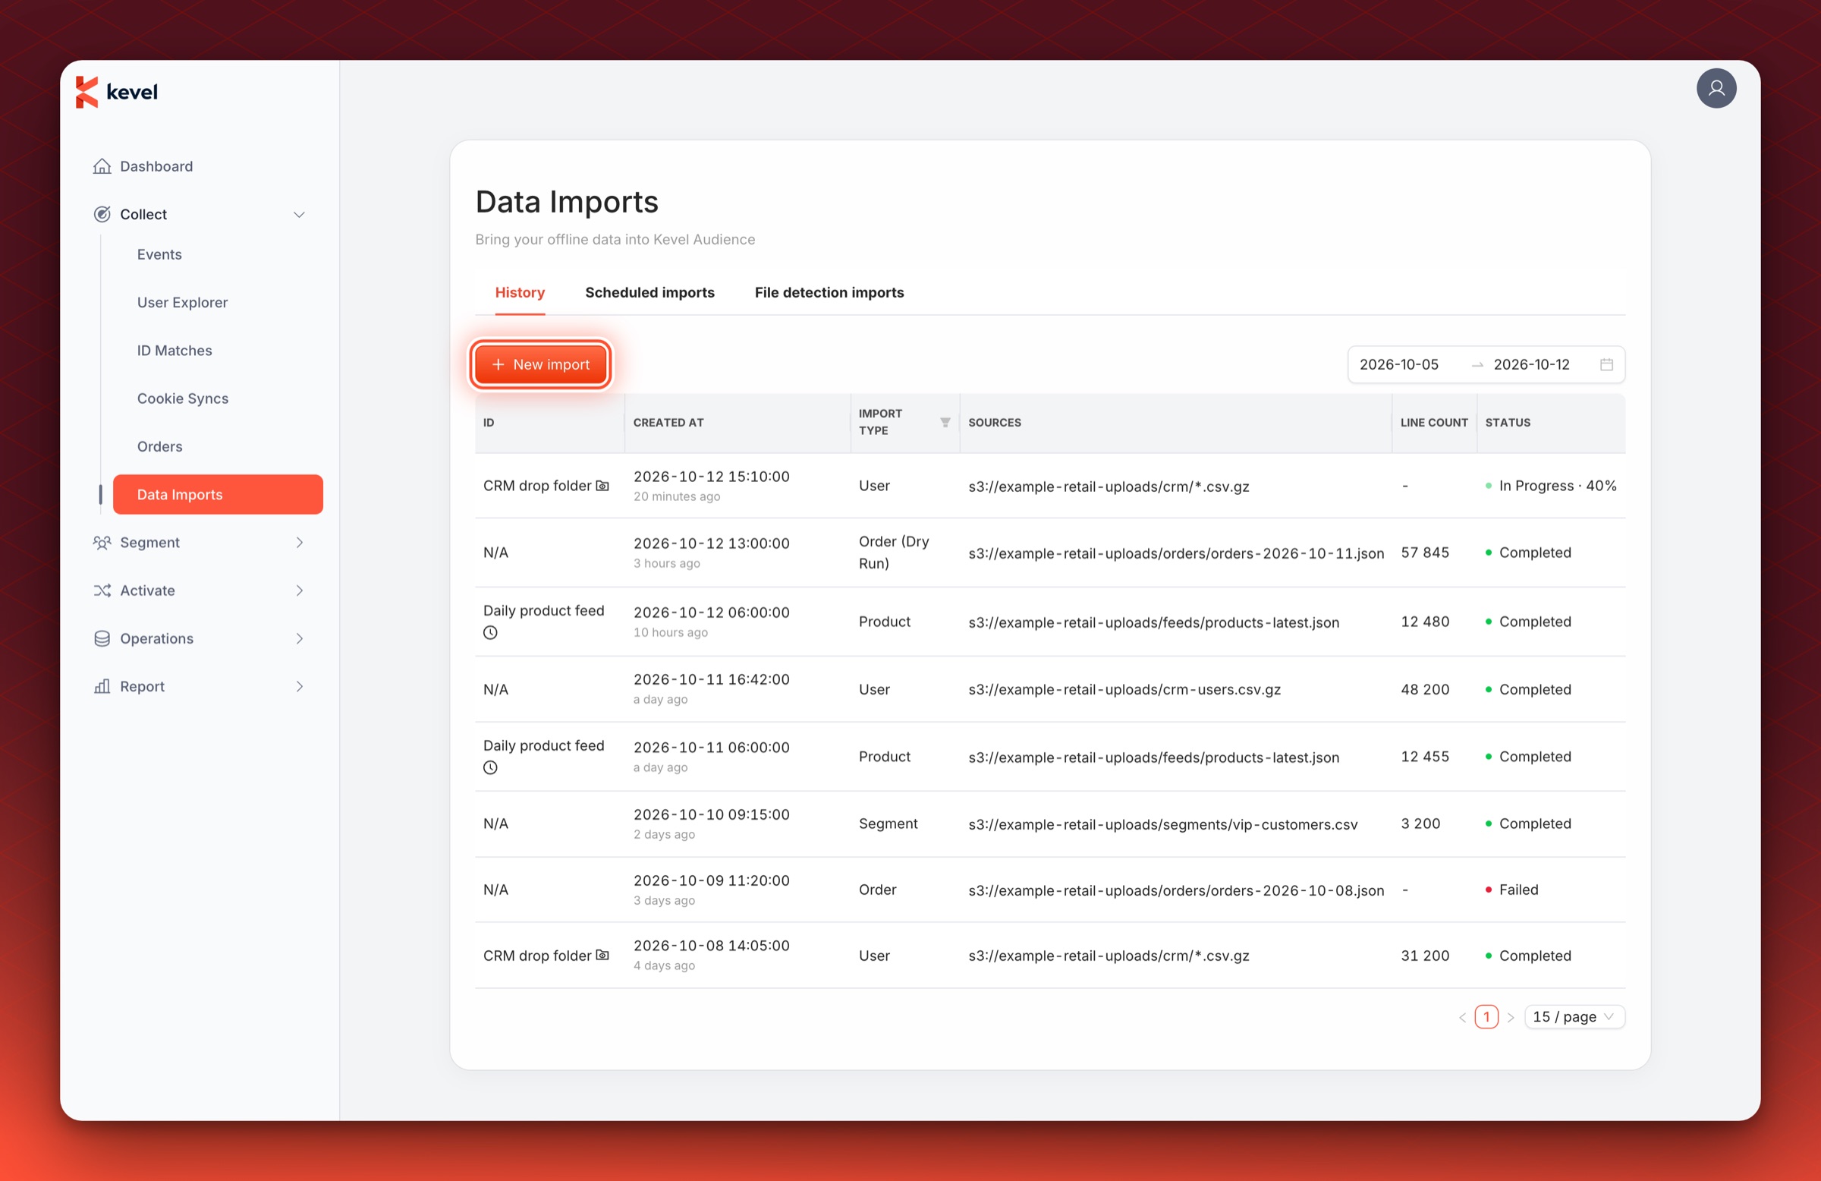1821x1181 pixels.
Task: Click the Collect target icon
Action: point(102,214)
